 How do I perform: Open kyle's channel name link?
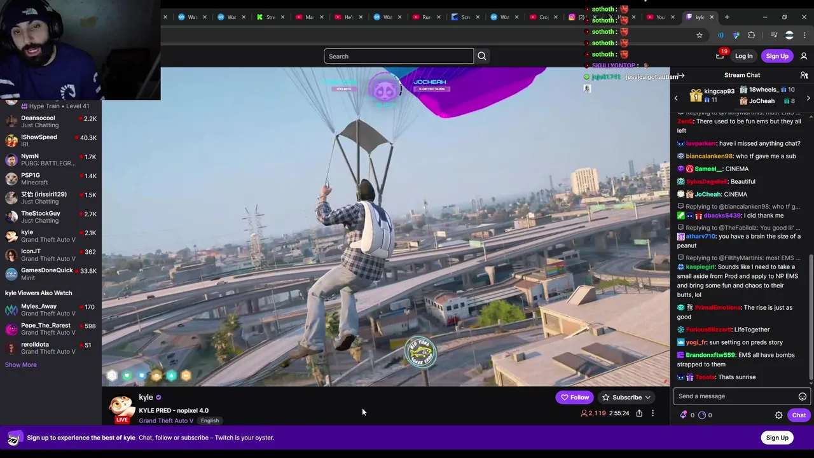point(146,398)
